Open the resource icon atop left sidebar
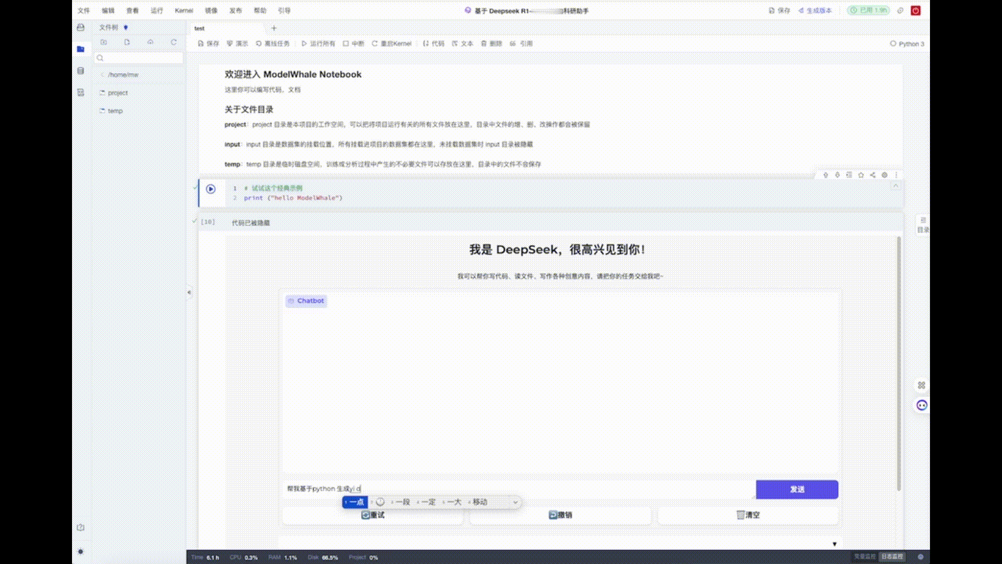The width and height of the screenshot is (1002, 564). click(80, 27)
